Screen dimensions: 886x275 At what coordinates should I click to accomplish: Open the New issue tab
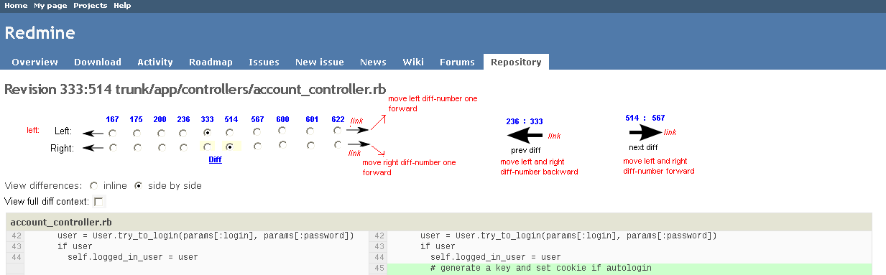click(x=320, y=62)
